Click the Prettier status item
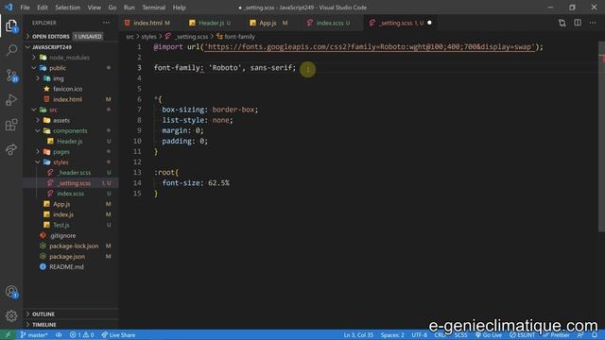Image resolution: width=605 pixels, height=340 pixels. (x=556, y=335)
